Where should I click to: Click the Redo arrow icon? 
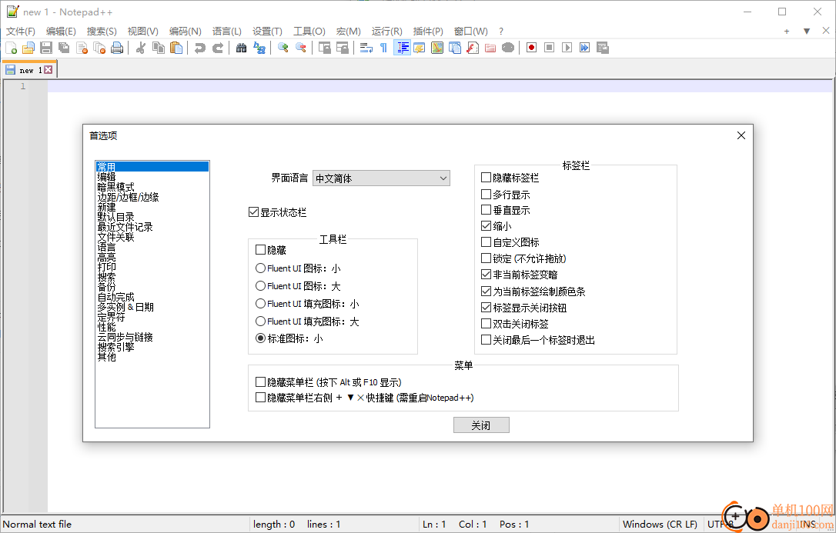tap(218, 48)
